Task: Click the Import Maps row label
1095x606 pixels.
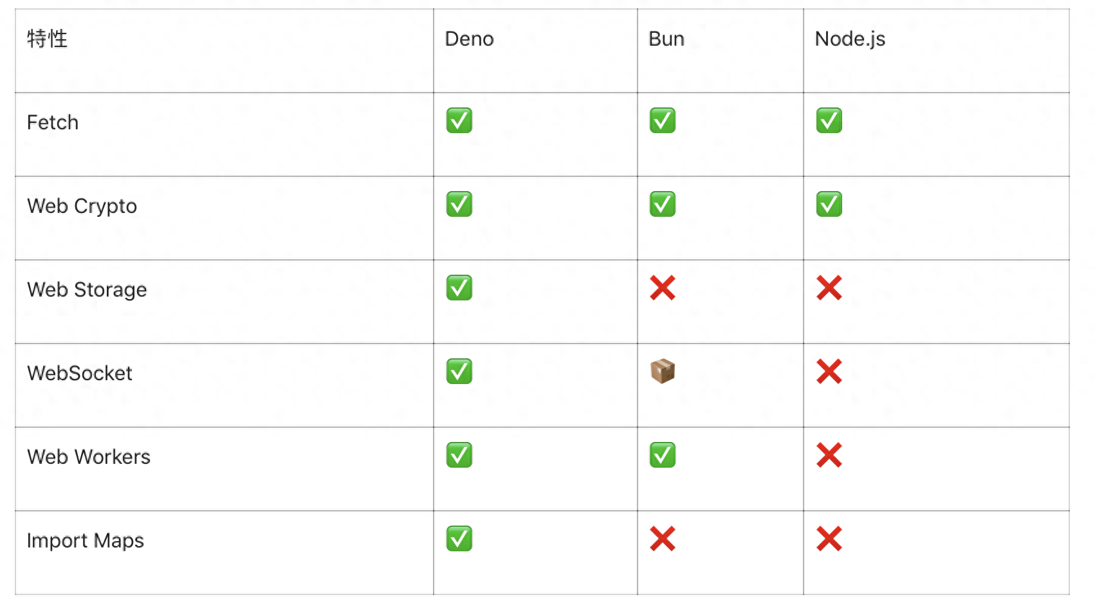Action: pyautogui.click(x=86, y=541)
